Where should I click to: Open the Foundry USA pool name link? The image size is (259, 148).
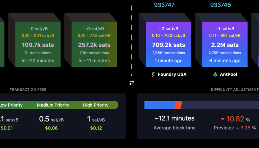pyautogui.click(x=172, y=74)
